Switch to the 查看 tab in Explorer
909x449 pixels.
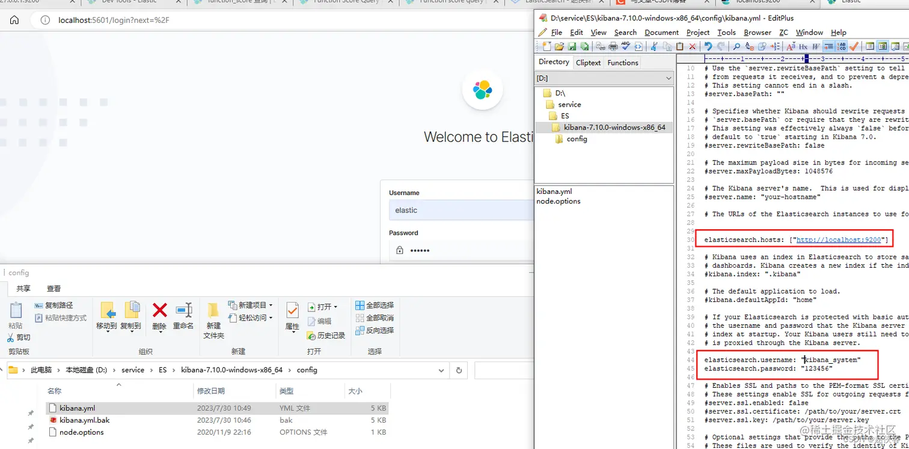54,289
